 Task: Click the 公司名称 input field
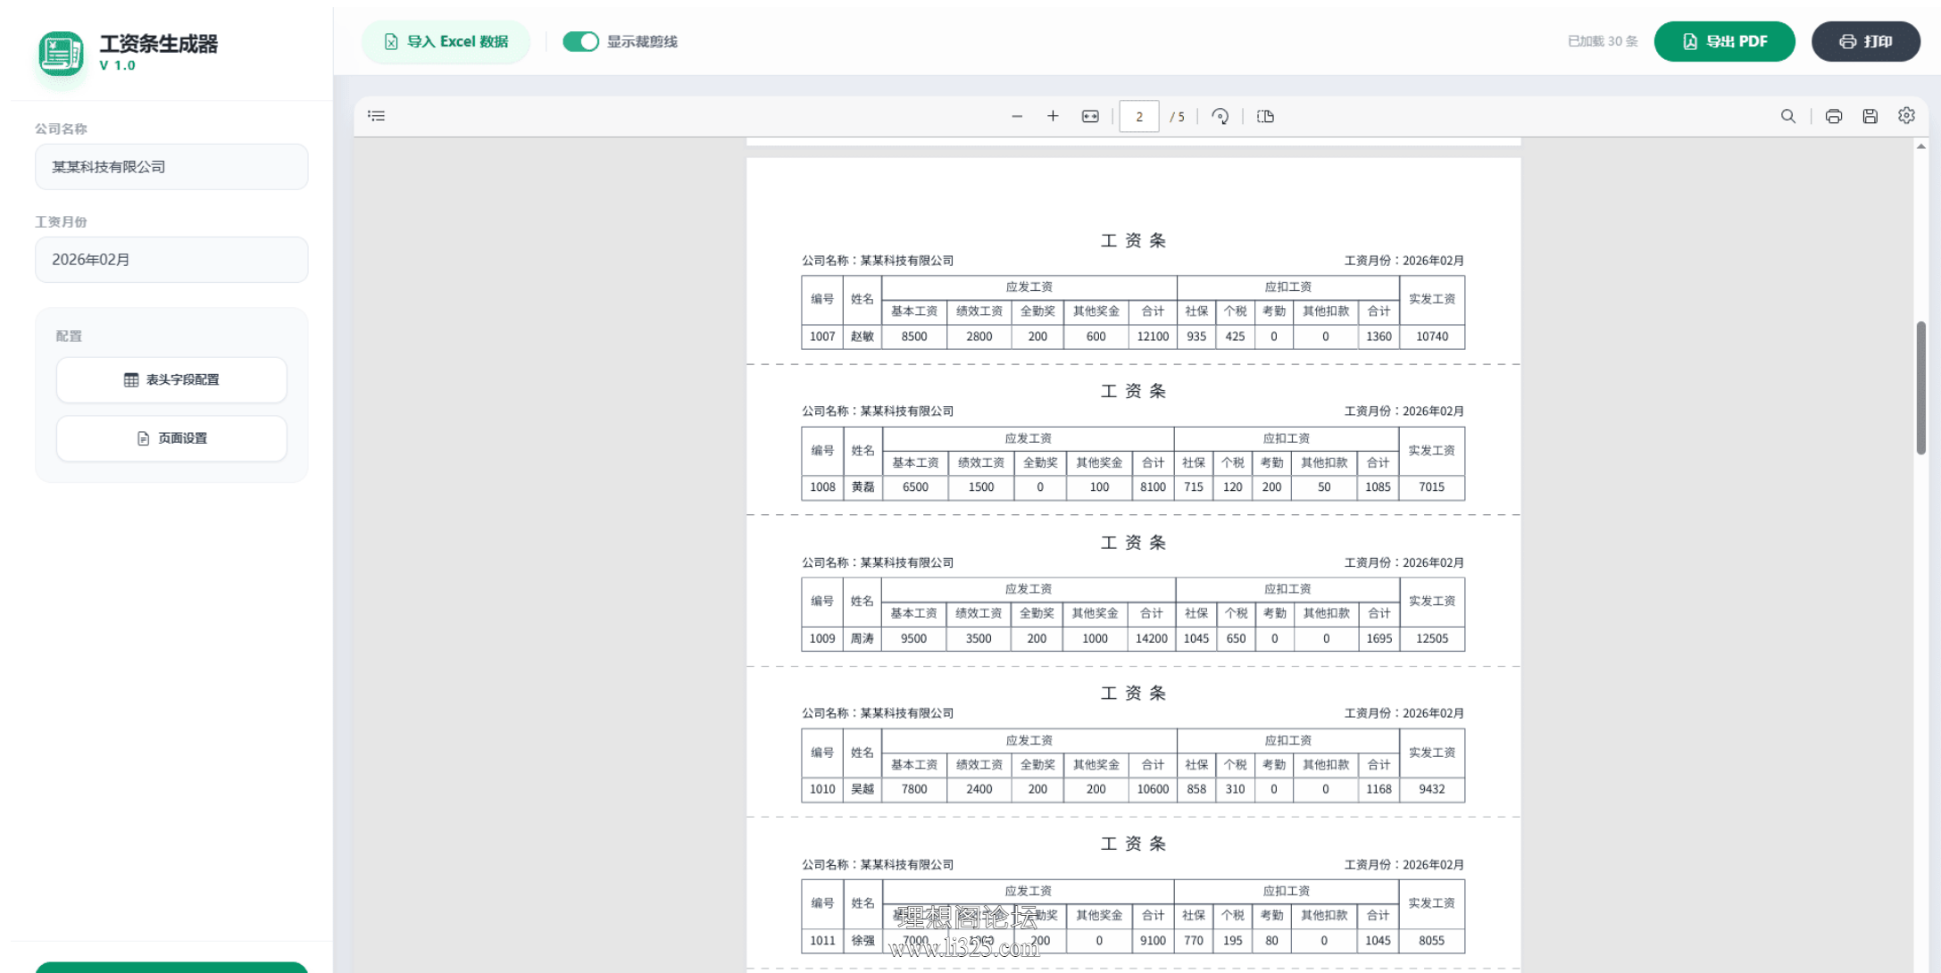[x=171, y=167]
